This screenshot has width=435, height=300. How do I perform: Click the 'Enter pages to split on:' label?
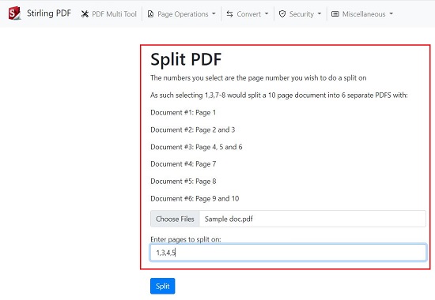coord(186,239)
